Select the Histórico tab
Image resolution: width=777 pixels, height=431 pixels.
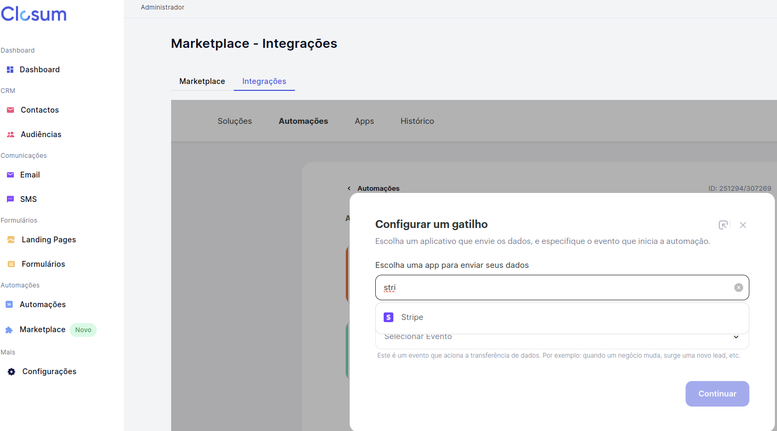(417, 121)
